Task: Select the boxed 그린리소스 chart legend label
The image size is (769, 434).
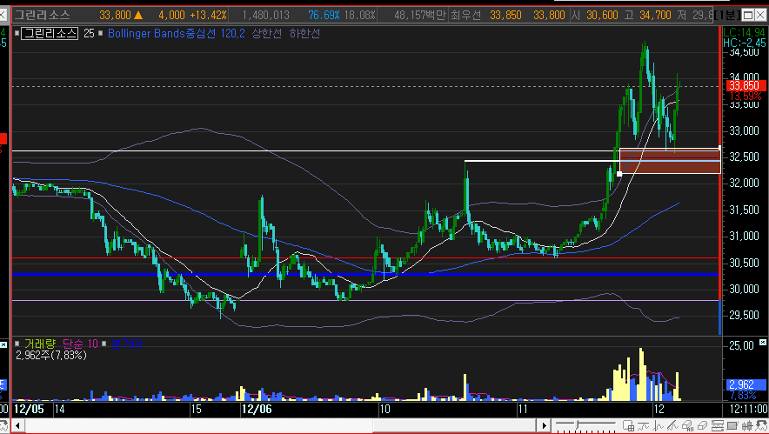Action: (50, 33)
